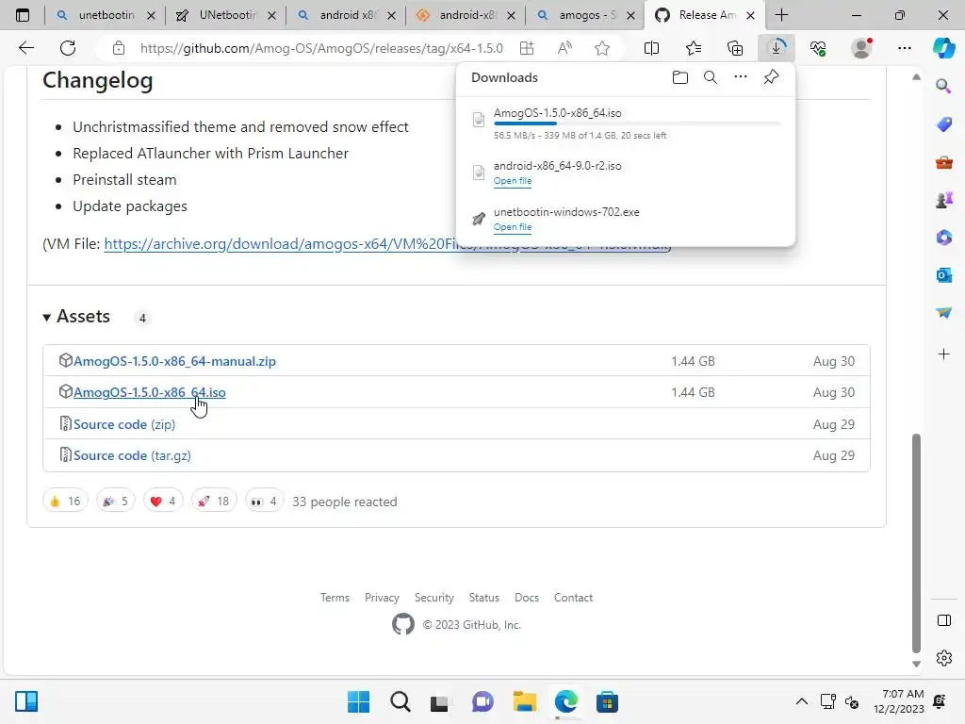Add rocket reaction with 18
This screenshot has height=724, width=965.
pyautogui.click(x=214, y=502)
